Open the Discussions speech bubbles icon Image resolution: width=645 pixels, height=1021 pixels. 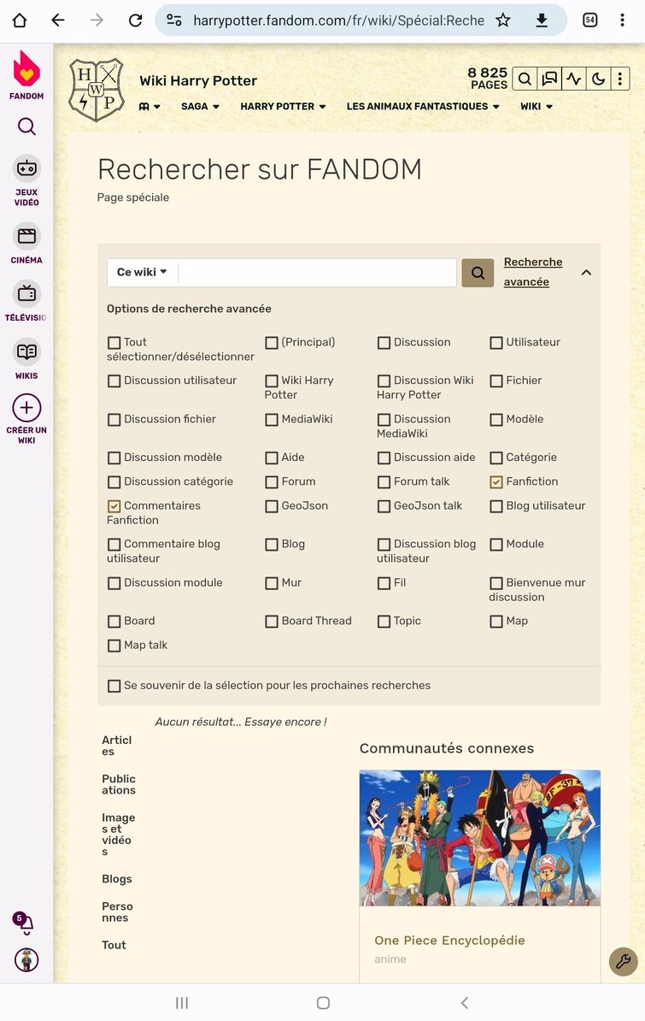point(549,80)
